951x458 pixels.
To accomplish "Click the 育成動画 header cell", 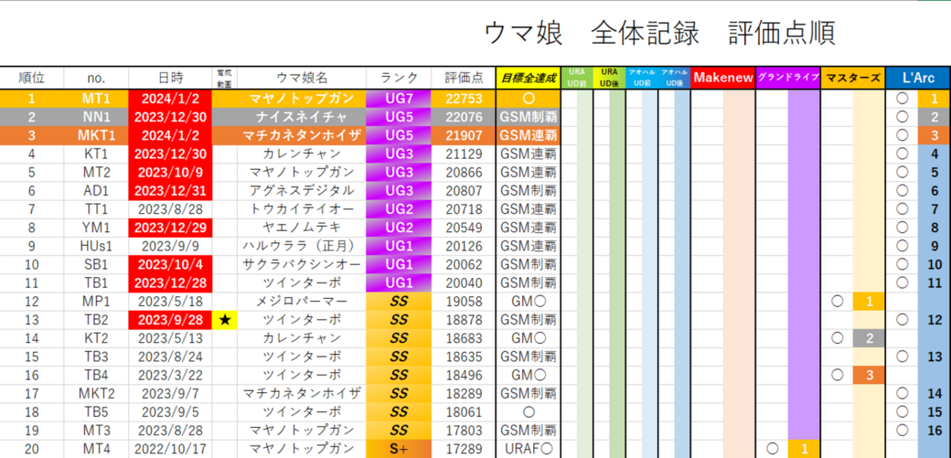I will click(x=225, y=78).
